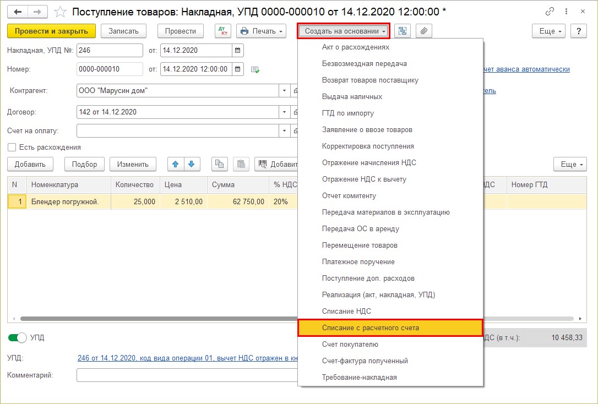Select Списание НДС menu item
The image size is (598, 404).
390,312
